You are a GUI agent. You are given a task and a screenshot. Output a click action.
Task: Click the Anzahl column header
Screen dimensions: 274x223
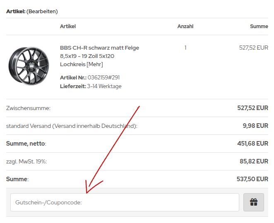coord(185,26)
